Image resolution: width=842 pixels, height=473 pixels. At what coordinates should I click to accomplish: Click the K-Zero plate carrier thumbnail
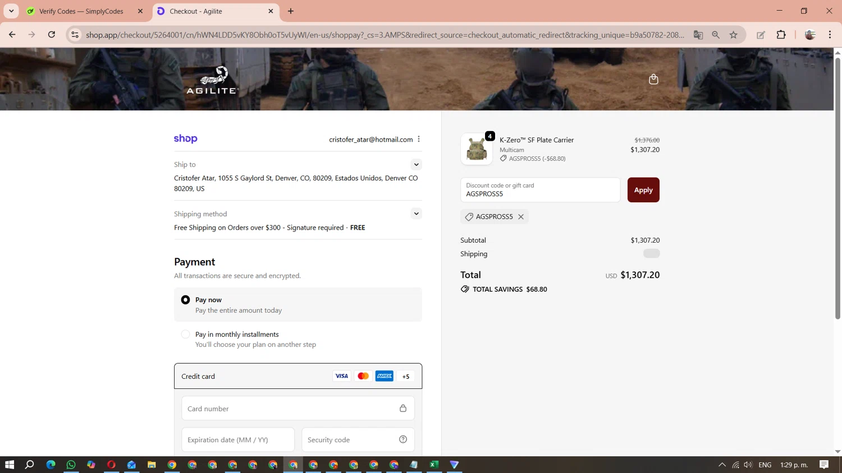pyautogui.click(x=477, y=149)
